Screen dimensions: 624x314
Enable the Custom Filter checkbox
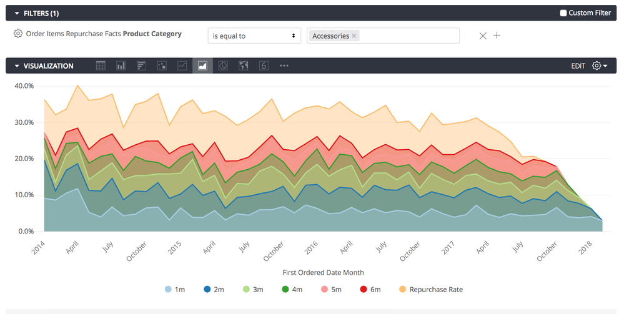(x=563, y=12)
